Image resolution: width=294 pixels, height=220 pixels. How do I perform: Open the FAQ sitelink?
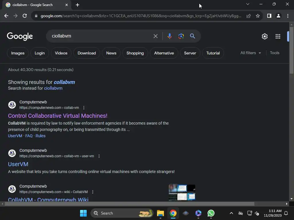29,136
